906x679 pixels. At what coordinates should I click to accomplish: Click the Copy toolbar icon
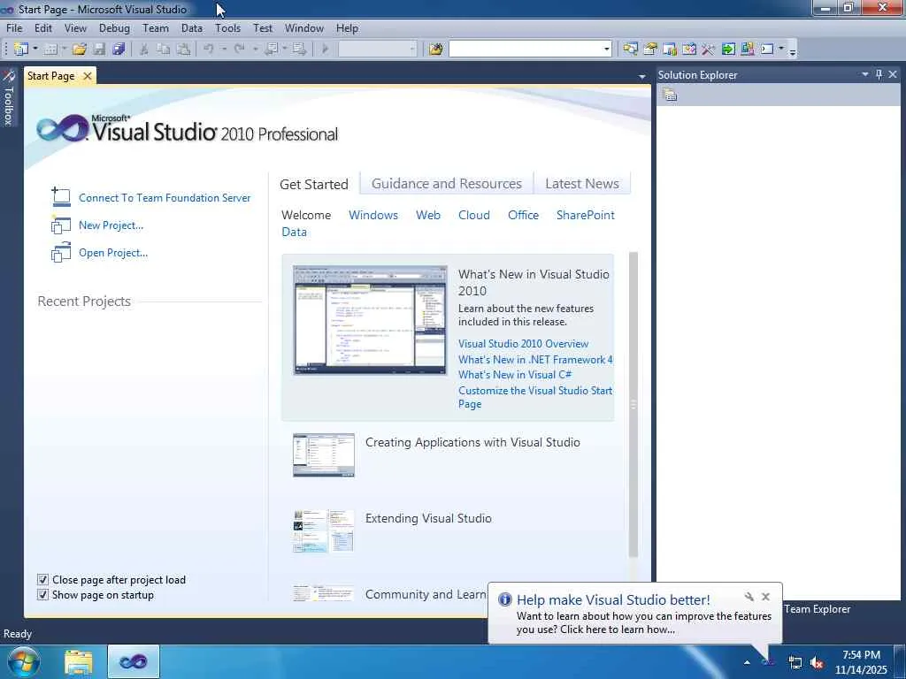164,50
